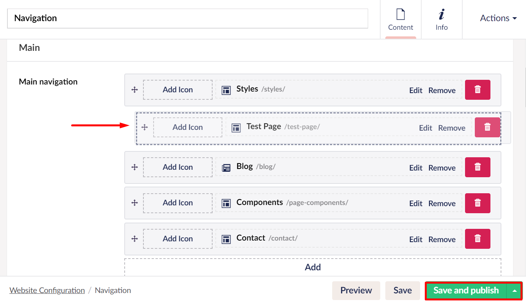This screenshot has height=302, width=526.
Task: Click the move handle for Styles row
Action: pyautogui.click(x=134, y=90)
